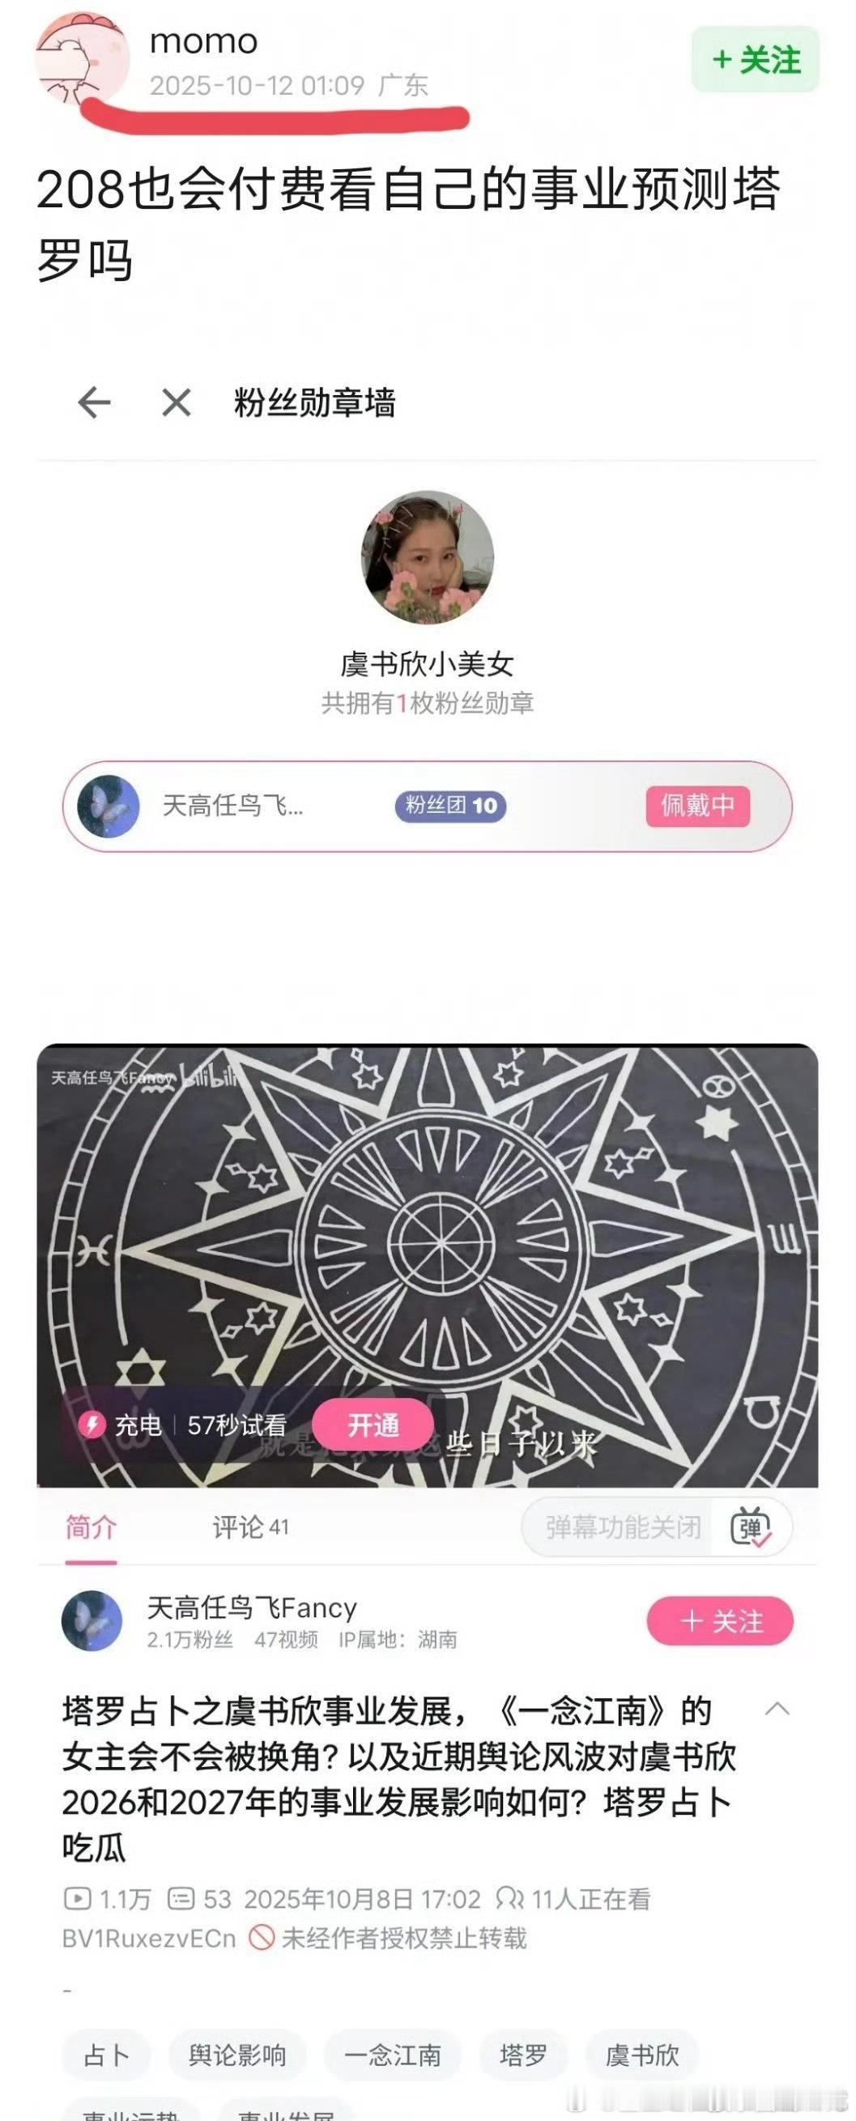The image size is (856, 2121).
Task: Select the 塔罗 tag chip
Action: coord(522,2055)
